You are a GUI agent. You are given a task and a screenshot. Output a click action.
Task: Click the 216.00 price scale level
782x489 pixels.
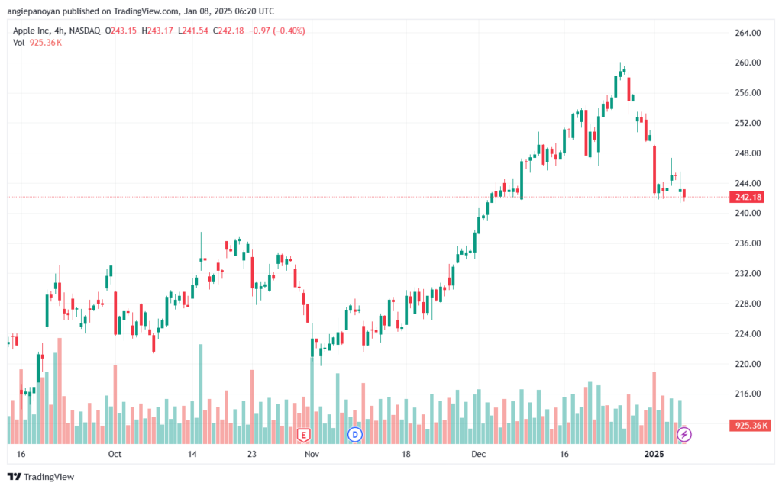click(748, 394)
